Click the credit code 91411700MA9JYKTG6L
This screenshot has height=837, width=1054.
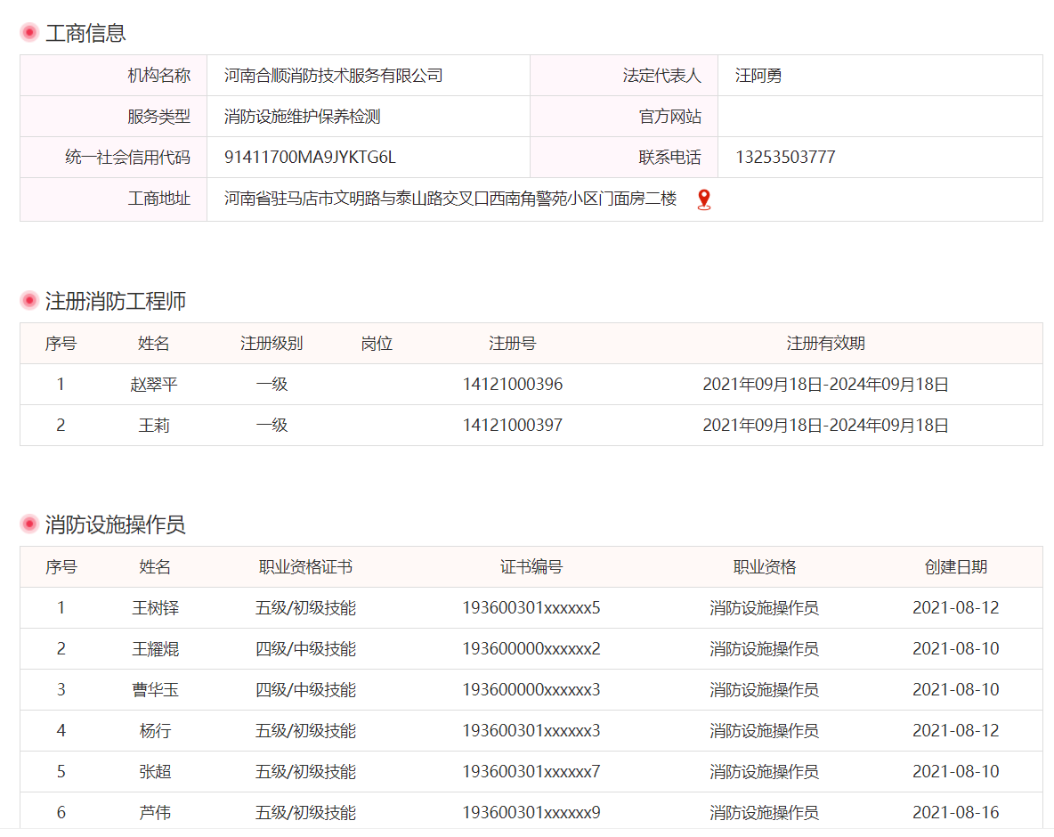click(x=310, y=158)
